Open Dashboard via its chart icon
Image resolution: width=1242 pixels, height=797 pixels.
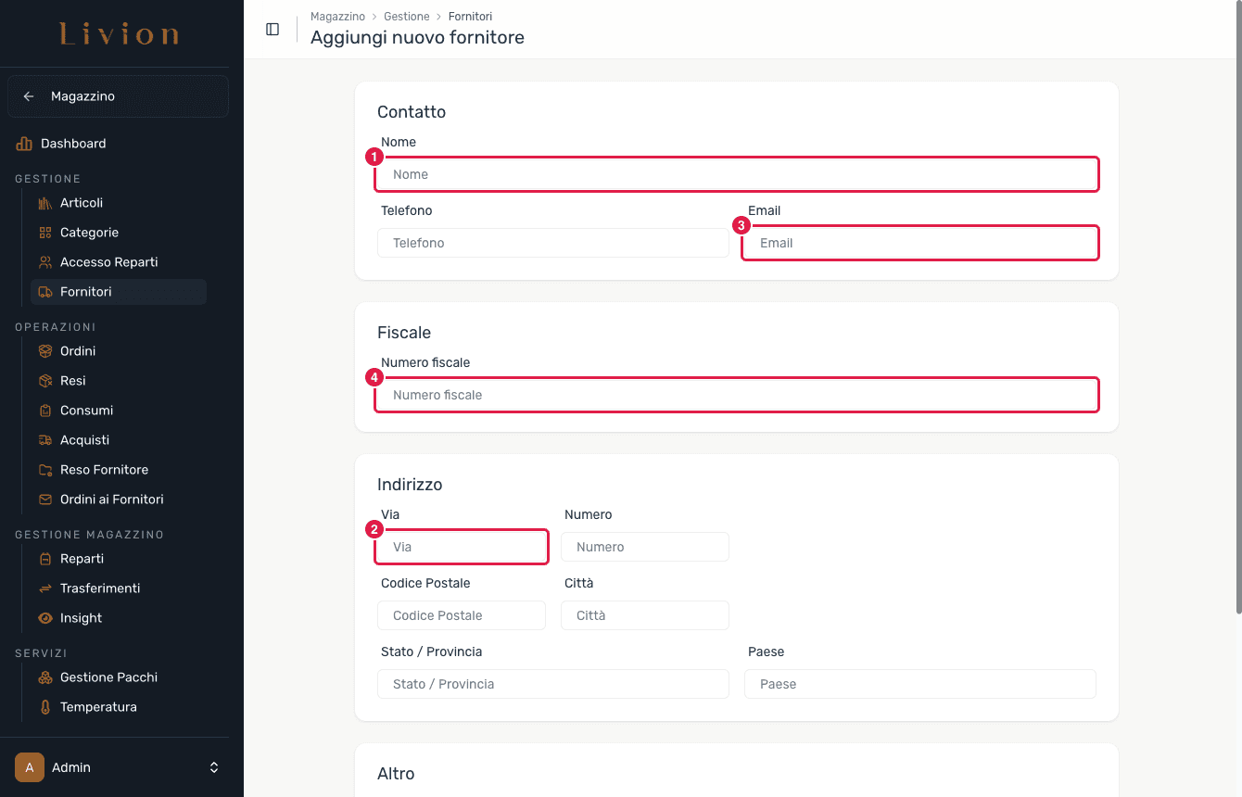(x=24, y=144)
